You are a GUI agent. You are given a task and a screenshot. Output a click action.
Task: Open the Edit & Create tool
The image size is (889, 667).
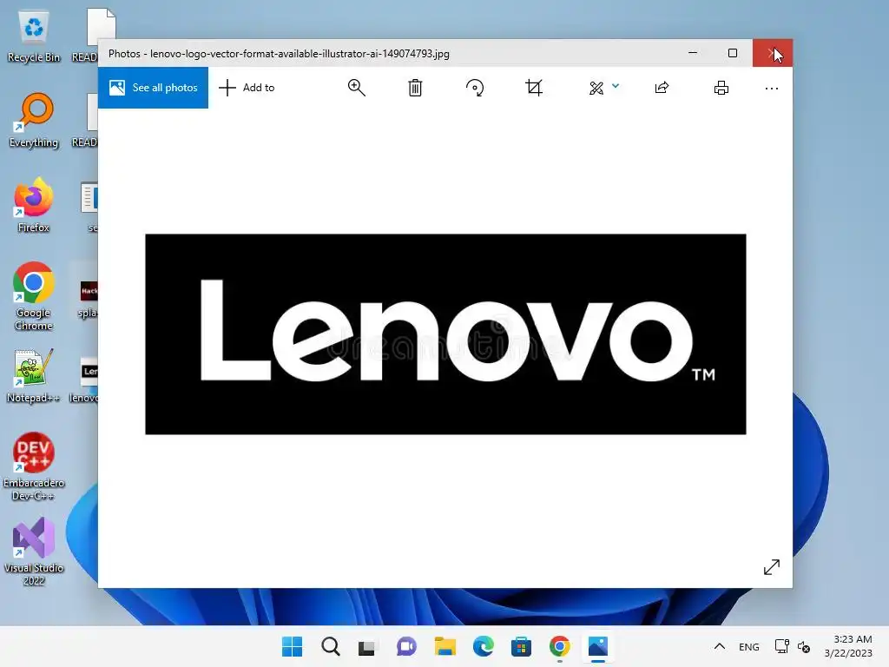click(596, 88)
